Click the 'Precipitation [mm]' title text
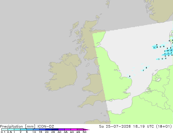The height and width of the screenshot is (133, 173). click(x=18, y=126)
